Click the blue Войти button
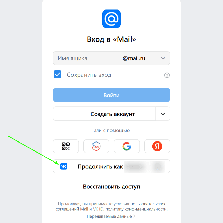Viewport: 223px width, 223px height. [x=111, y=95]
